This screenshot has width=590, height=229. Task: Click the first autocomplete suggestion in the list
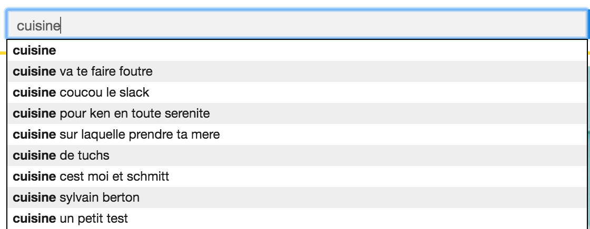(35, 51)
